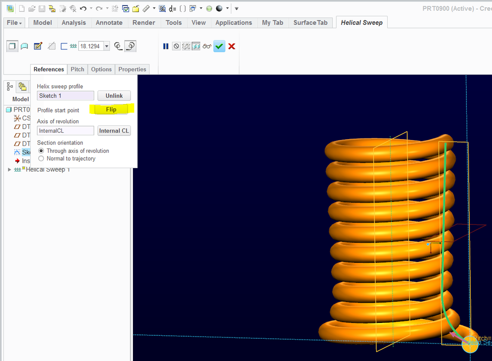Screen dimensions: 492x361
Task: Click the glasses verify preview icon
Action: click(207, 46)
